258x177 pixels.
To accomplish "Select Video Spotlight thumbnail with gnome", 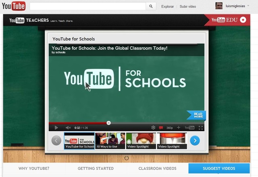I will point(141,141).
